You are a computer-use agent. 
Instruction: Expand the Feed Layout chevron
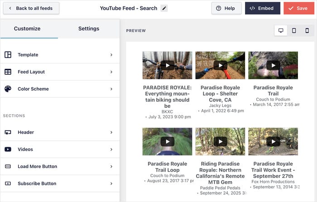tap(111, 72)
